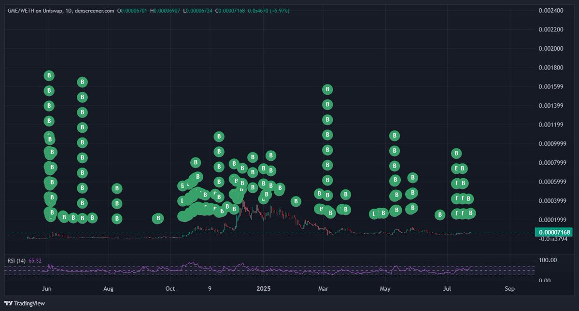Open the TradingView logo link
Screen dimensions: 579x311
[24, 303]
